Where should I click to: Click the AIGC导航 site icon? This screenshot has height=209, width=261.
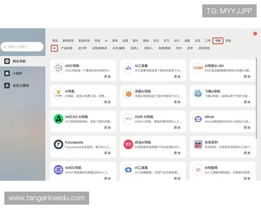tap(58, 67)
